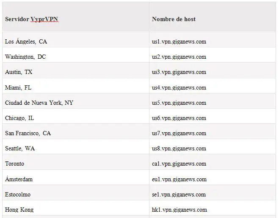The width and height of the screenshot is (279, 218).
Task: Click the Servidor VyprVPN column header
Action: (31, 19)
